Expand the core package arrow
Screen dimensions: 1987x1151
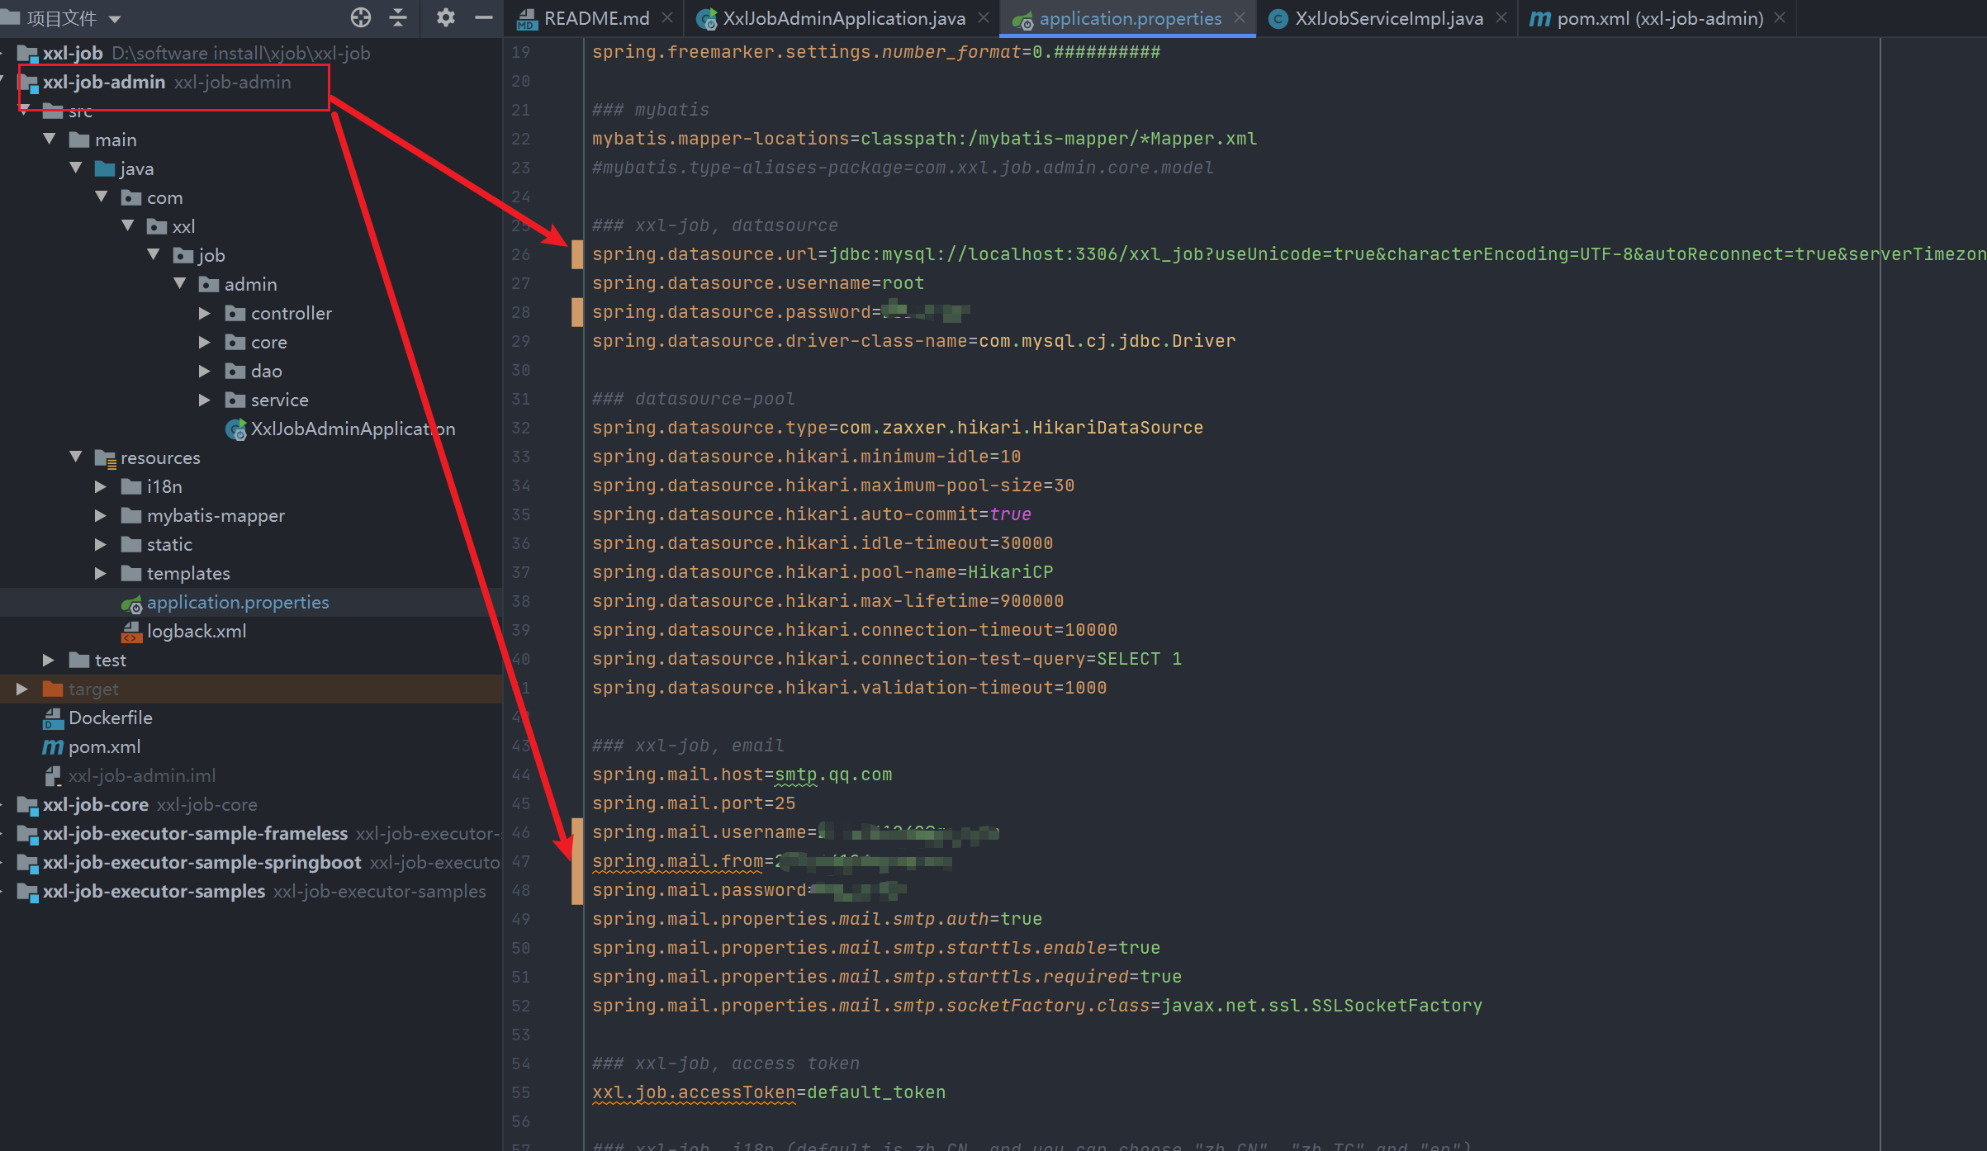[205, 342]
